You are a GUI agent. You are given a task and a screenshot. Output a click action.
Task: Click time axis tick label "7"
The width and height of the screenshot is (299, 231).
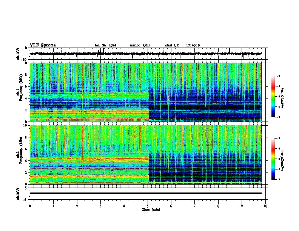[195, 206]
